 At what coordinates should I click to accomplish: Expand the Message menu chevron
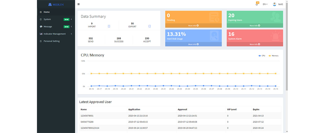71,27
